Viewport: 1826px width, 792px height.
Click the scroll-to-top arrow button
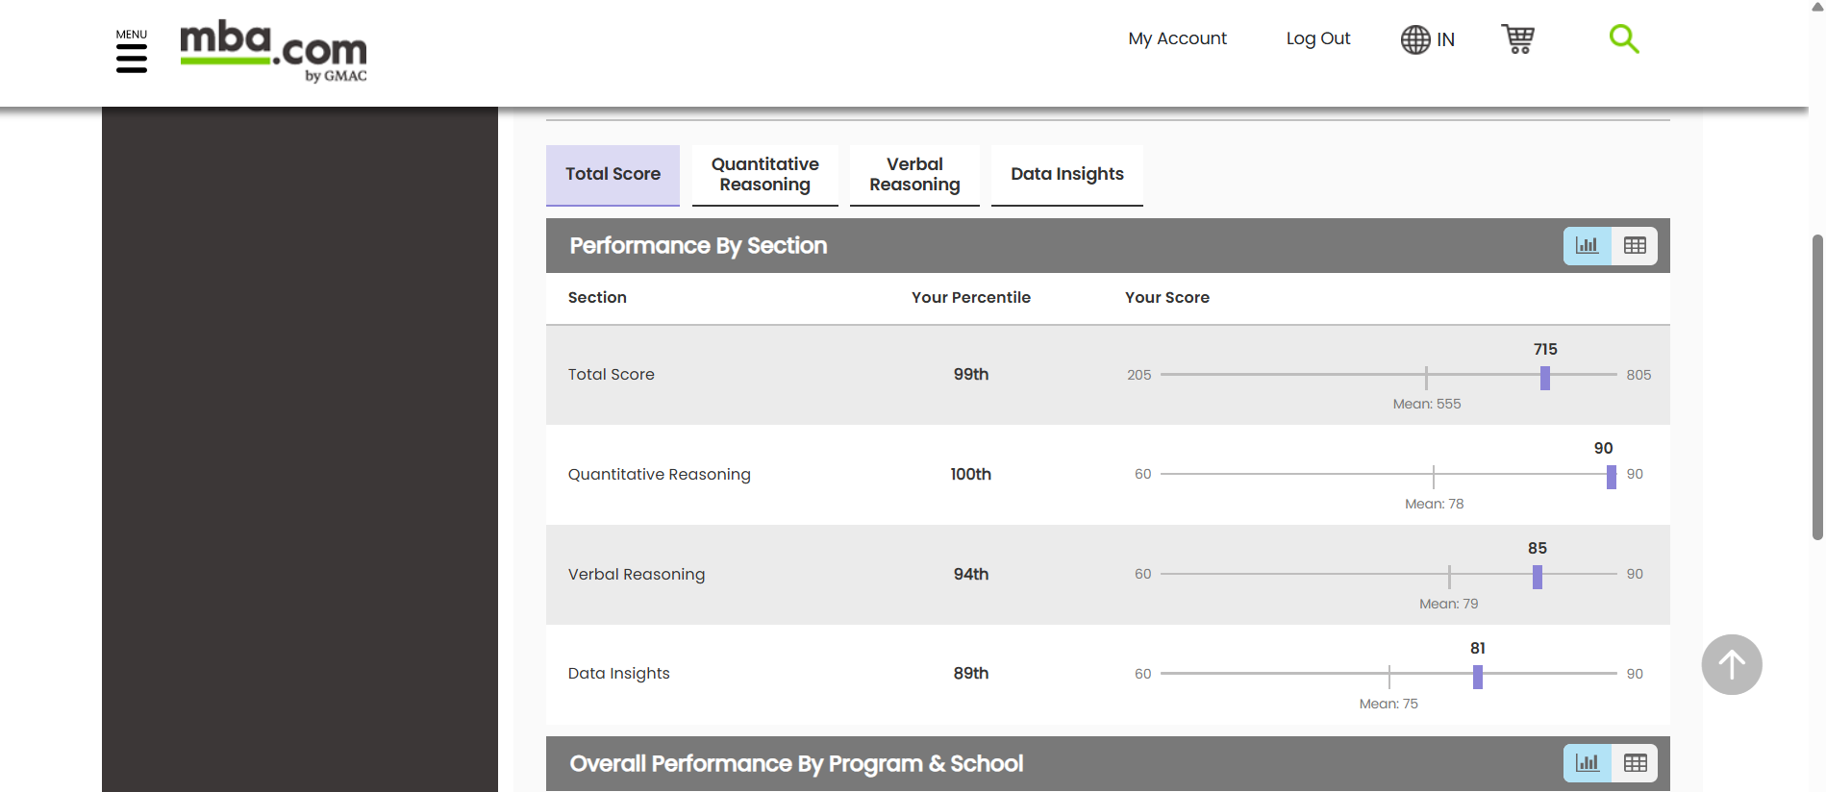[1731, 664]
